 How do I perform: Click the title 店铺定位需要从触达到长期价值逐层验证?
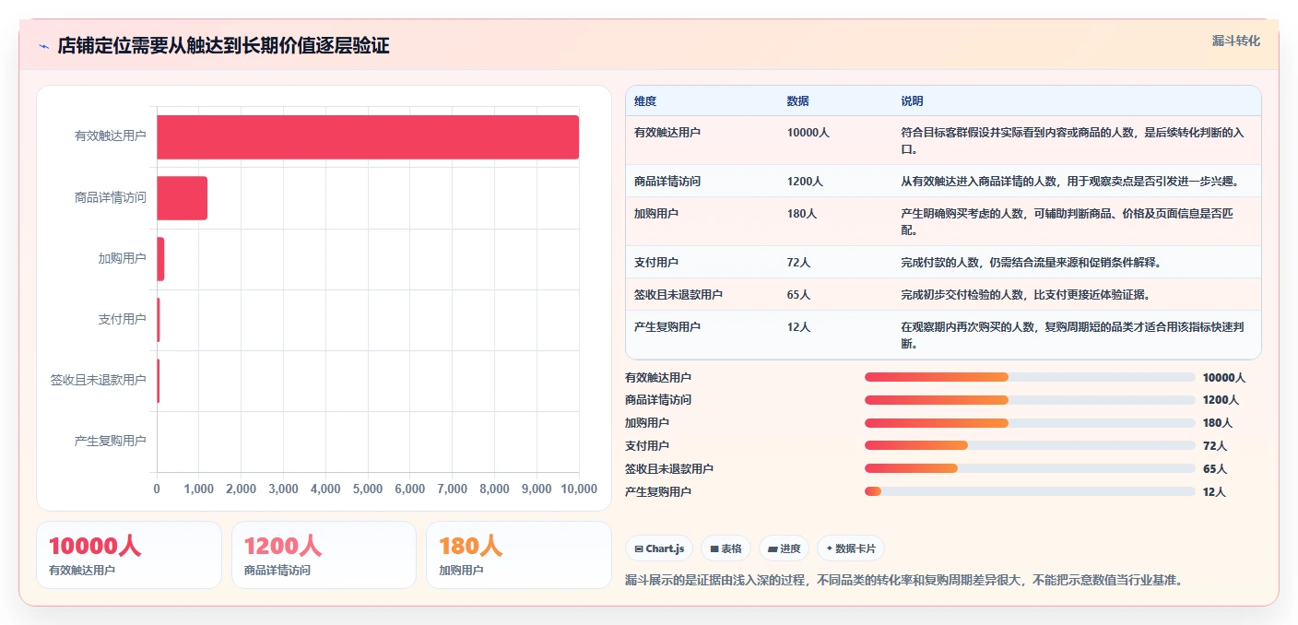pyautogui.click(x=223, y=46)
